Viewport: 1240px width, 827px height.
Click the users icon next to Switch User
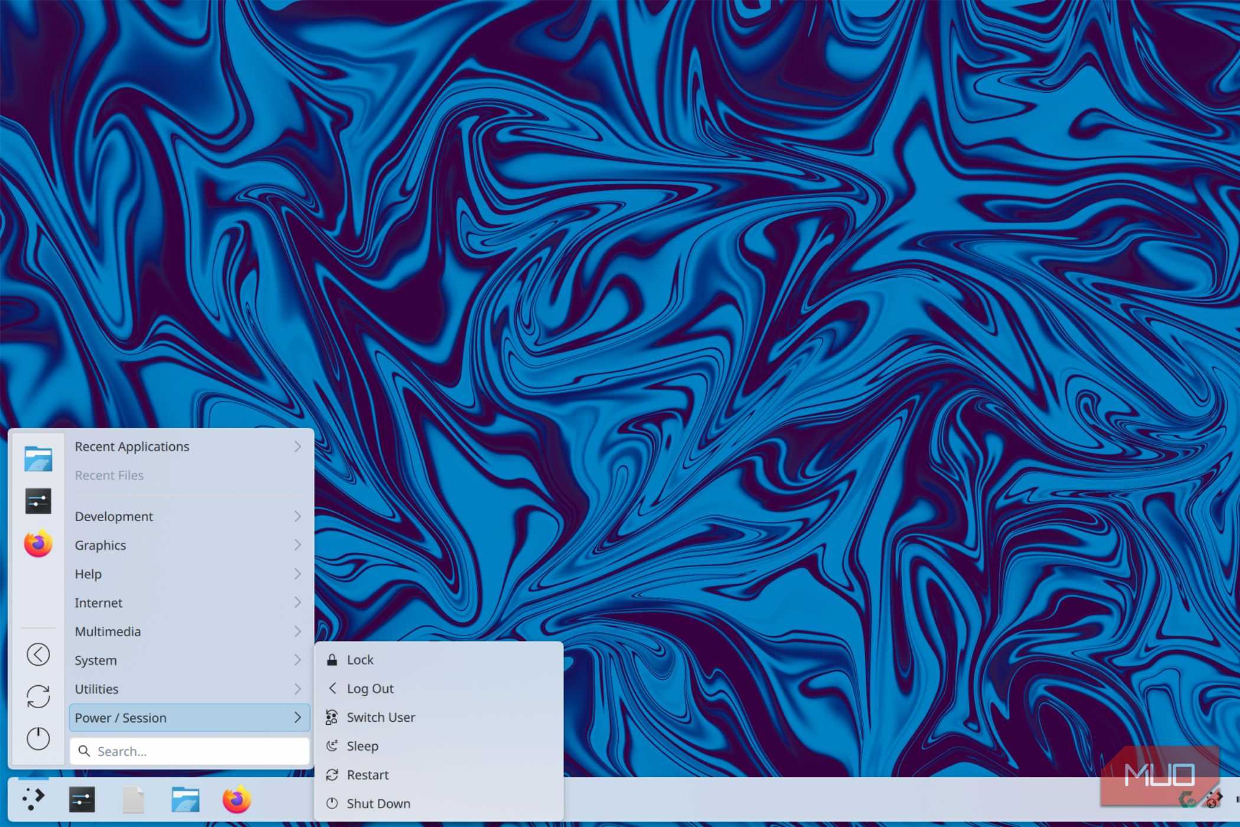pyautogui.click(x=332, y=717)
